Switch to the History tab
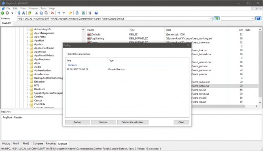 (6, 143)
